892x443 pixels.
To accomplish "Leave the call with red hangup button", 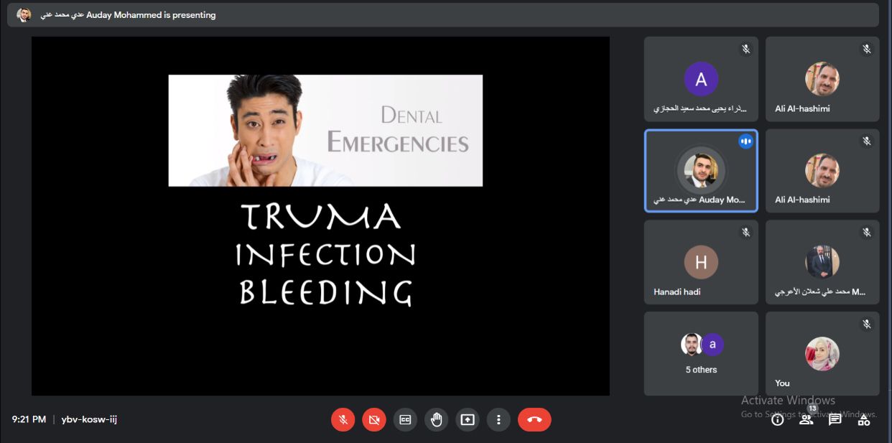I will point(534,420).
